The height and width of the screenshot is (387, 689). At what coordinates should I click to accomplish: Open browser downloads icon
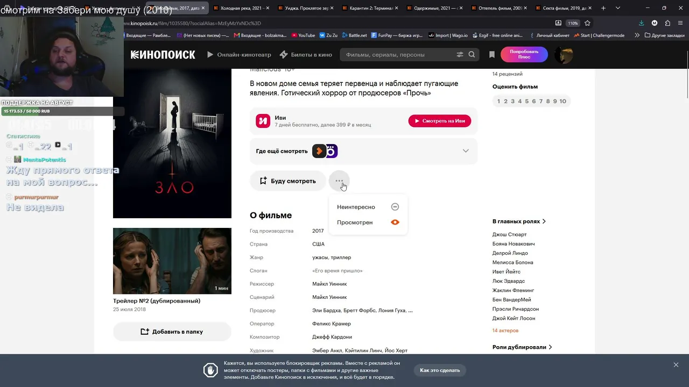(x=641, y=23)
